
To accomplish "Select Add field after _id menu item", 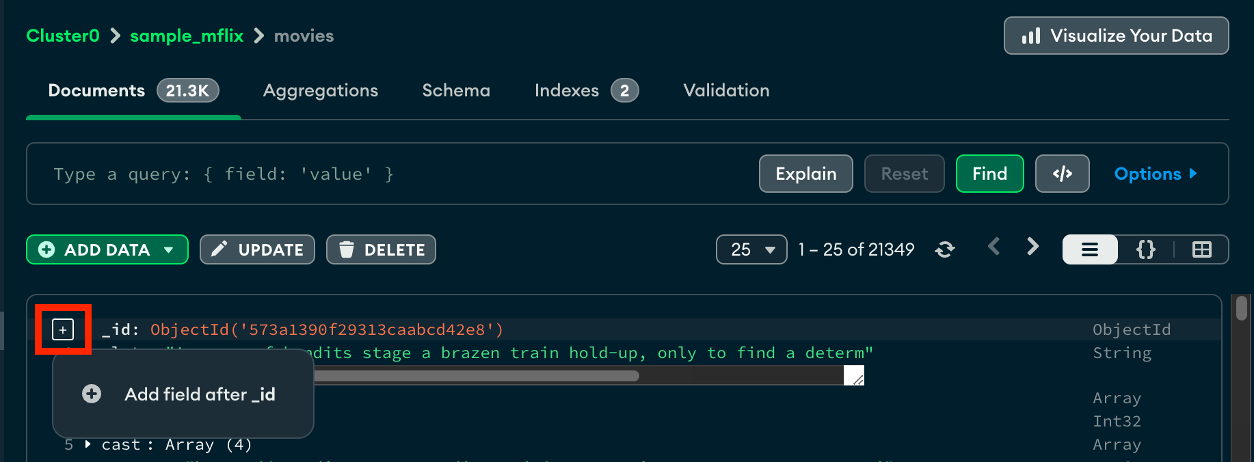I will (x=183, y=394).
